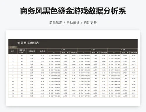146x112 pixels.
Task: Select total score cell 19.9
Action: 42,70
